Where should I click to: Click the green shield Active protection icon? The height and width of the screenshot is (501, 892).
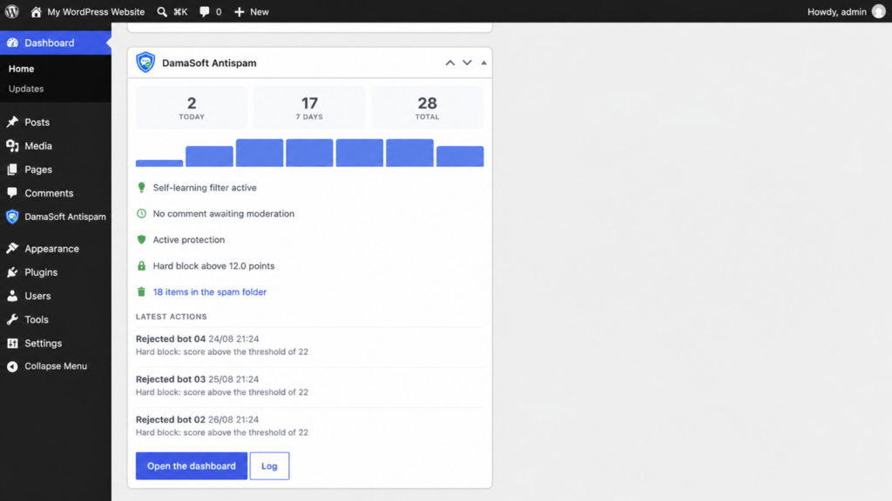point(142,240)
